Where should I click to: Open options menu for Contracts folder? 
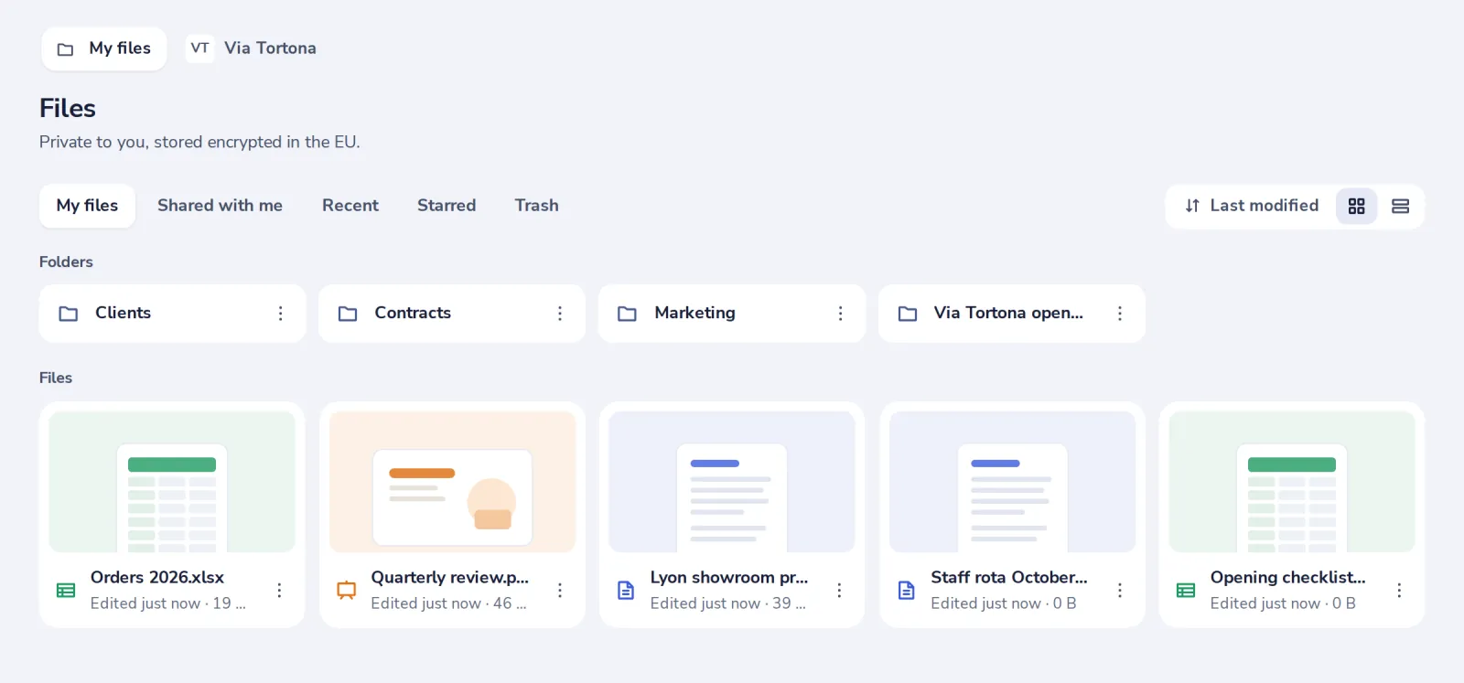click(x=560, y=314)
